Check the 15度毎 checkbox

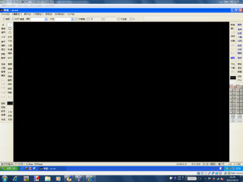[76, 19]
